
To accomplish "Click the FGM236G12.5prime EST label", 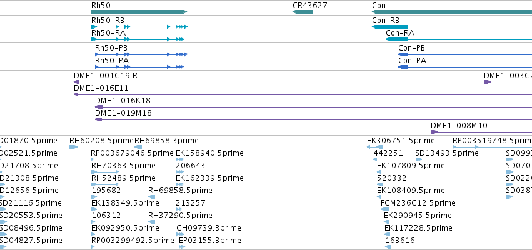I will tap(418, 203).
